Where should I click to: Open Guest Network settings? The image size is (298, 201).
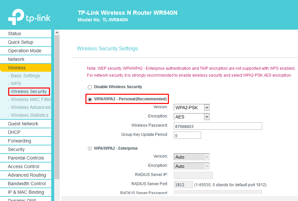[26, 124]
